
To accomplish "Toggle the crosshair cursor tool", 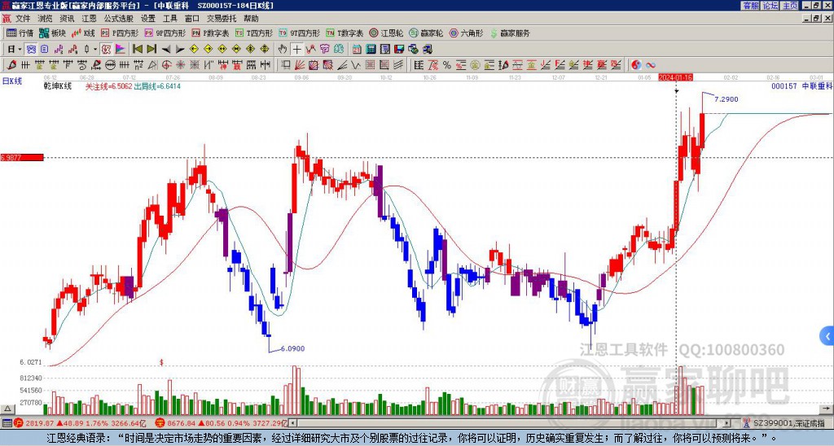I will [x=296, y=50].
